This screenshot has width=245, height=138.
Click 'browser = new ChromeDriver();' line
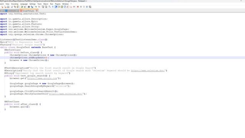(x=29, y=60)
